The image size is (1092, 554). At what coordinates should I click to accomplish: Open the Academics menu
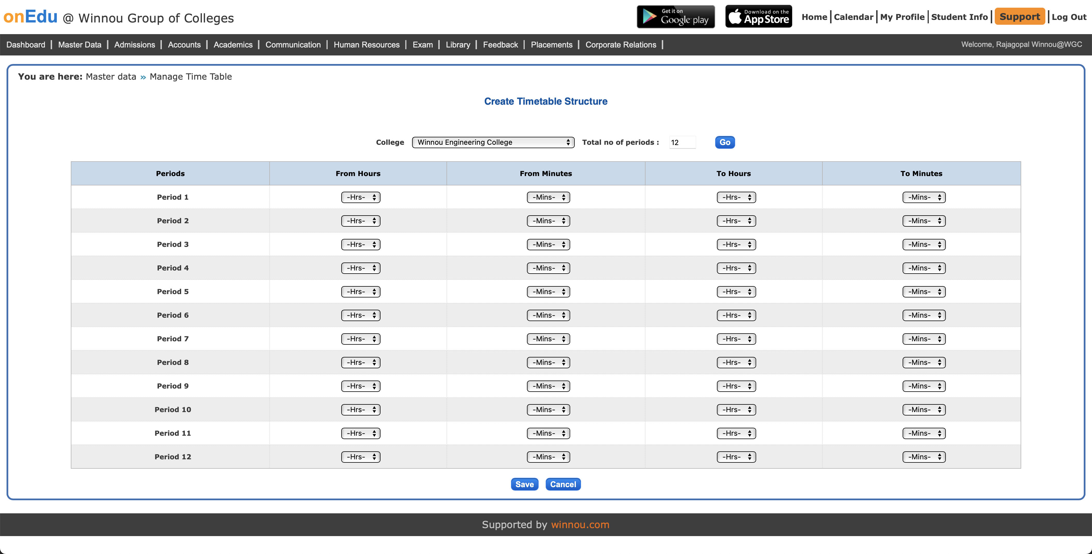click(x=233, y=44)
